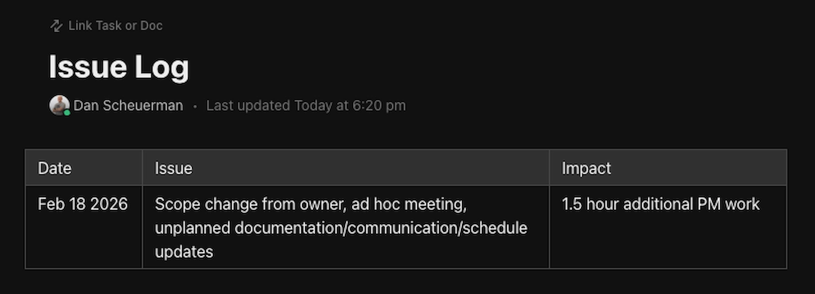Click the 'Scope change from owner' text line
Screen dimensions: 815x294
tap(310, 204)
